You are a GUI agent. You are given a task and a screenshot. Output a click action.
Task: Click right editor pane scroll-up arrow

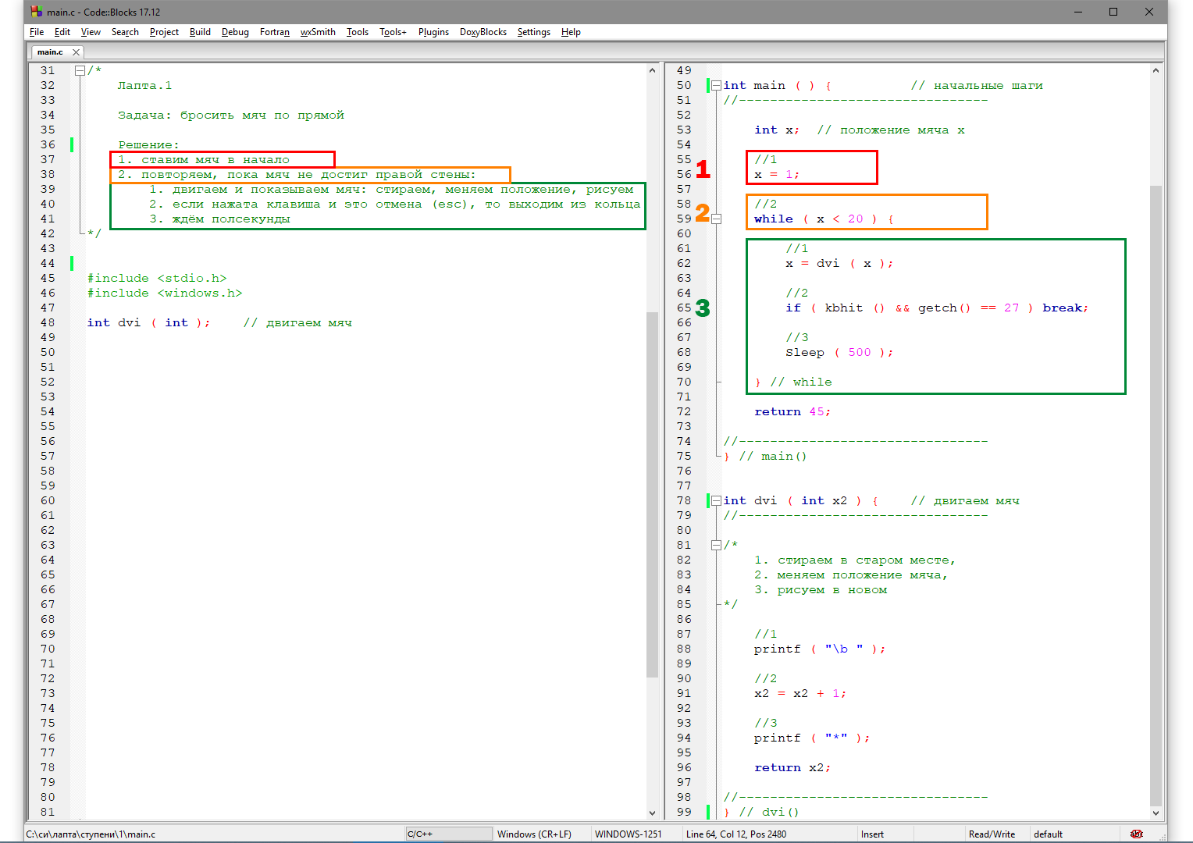tap(1156, 70)
